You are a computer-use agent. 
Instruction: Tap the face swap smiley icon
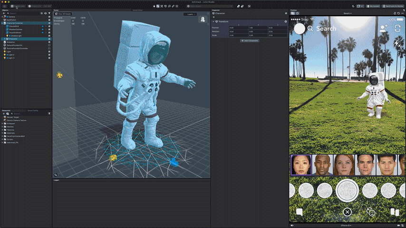pyautogui.click(x=371, y=212)
